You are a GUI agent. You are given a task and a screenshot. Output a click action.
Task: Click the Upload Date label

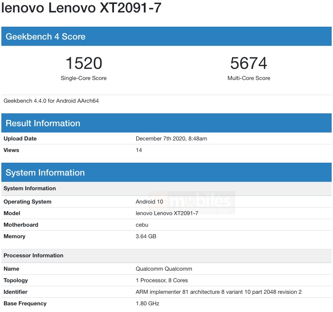[20, 139]
